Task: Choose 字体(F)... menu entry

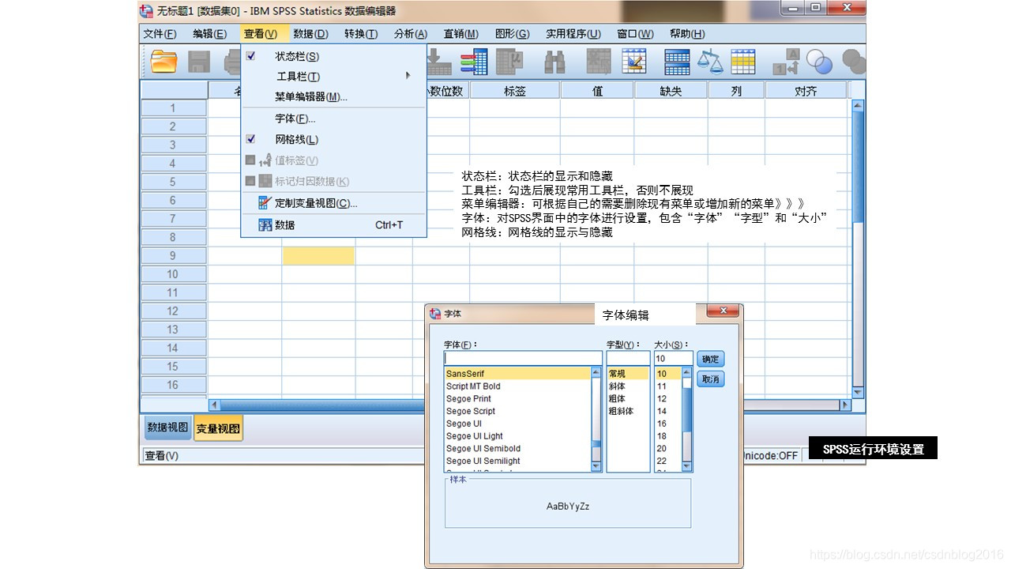Action: tap(295, 119)
